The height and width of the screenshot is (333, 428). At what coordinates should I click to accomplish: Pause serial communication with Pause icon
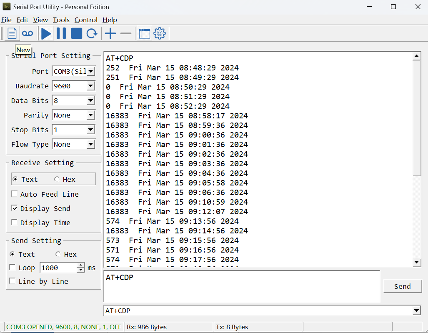tap(61, 34)
